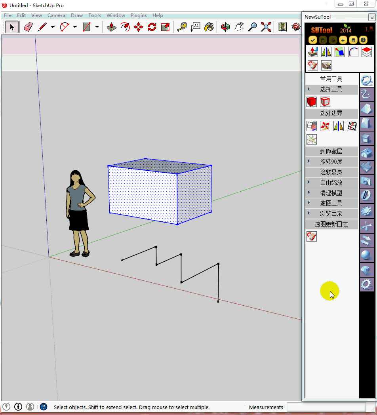Open the File menu
Image resolution: width=377 pixels, height=415 pixels.
pyautogui.click(x=8, y=15)
